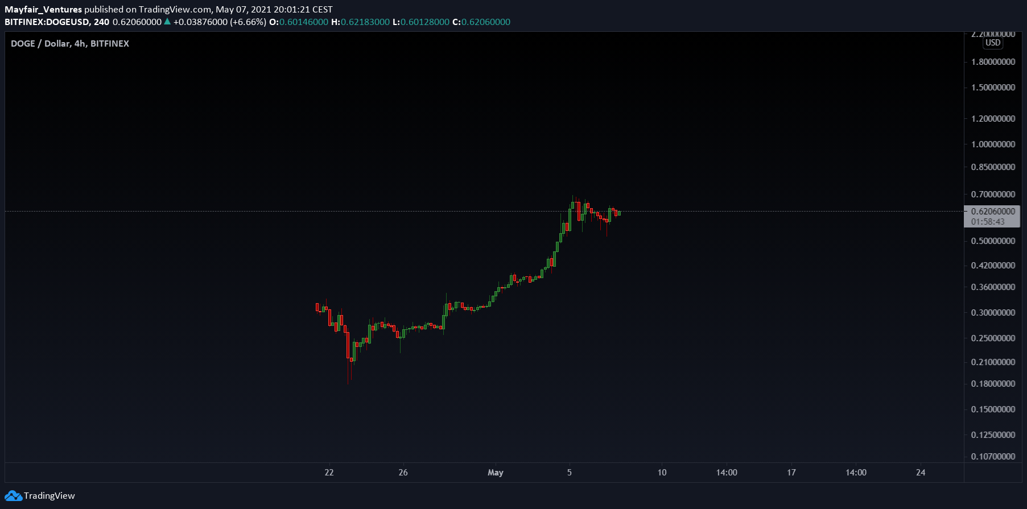
Task: Click the open value O:0.60146000
Action: point(299,22)
